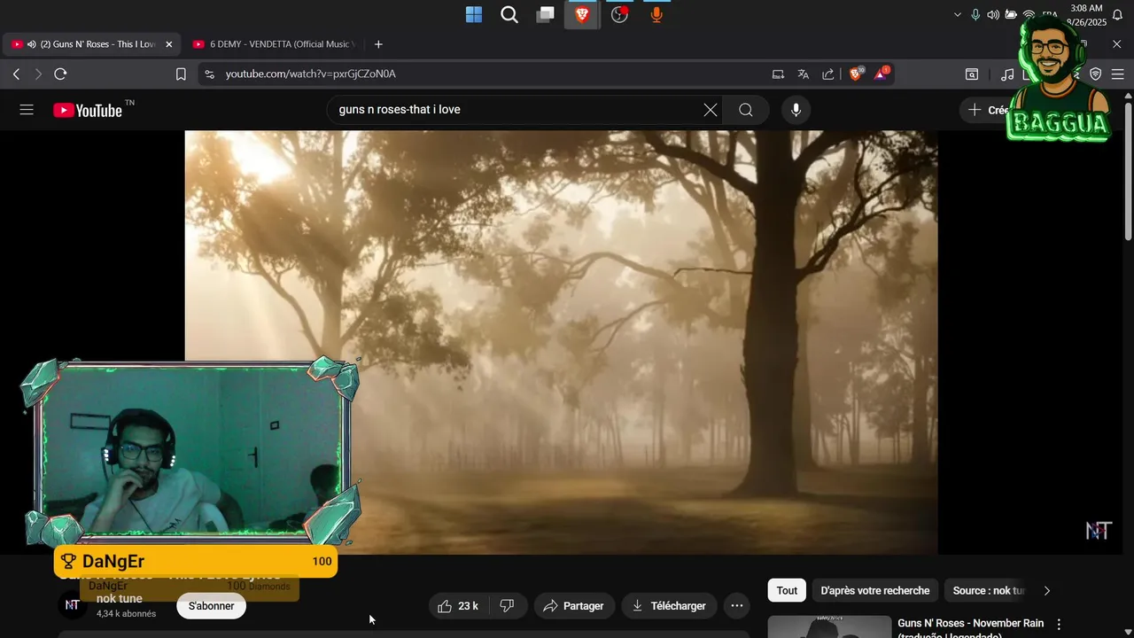Click the YouTube search magnifier button
Image resolution: width=1134 pixels, height=638 pixels.
point(746,110)
